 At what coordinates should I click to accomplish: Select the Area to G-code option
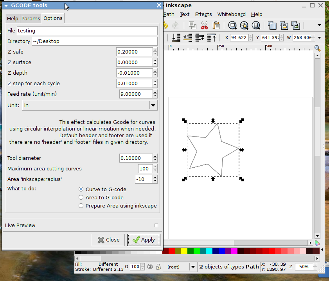coord(81,197)
